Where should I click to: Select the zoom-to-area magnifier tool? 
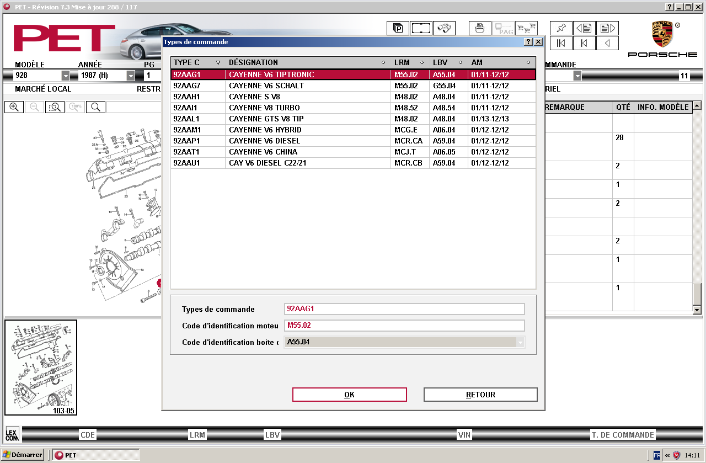55,107
